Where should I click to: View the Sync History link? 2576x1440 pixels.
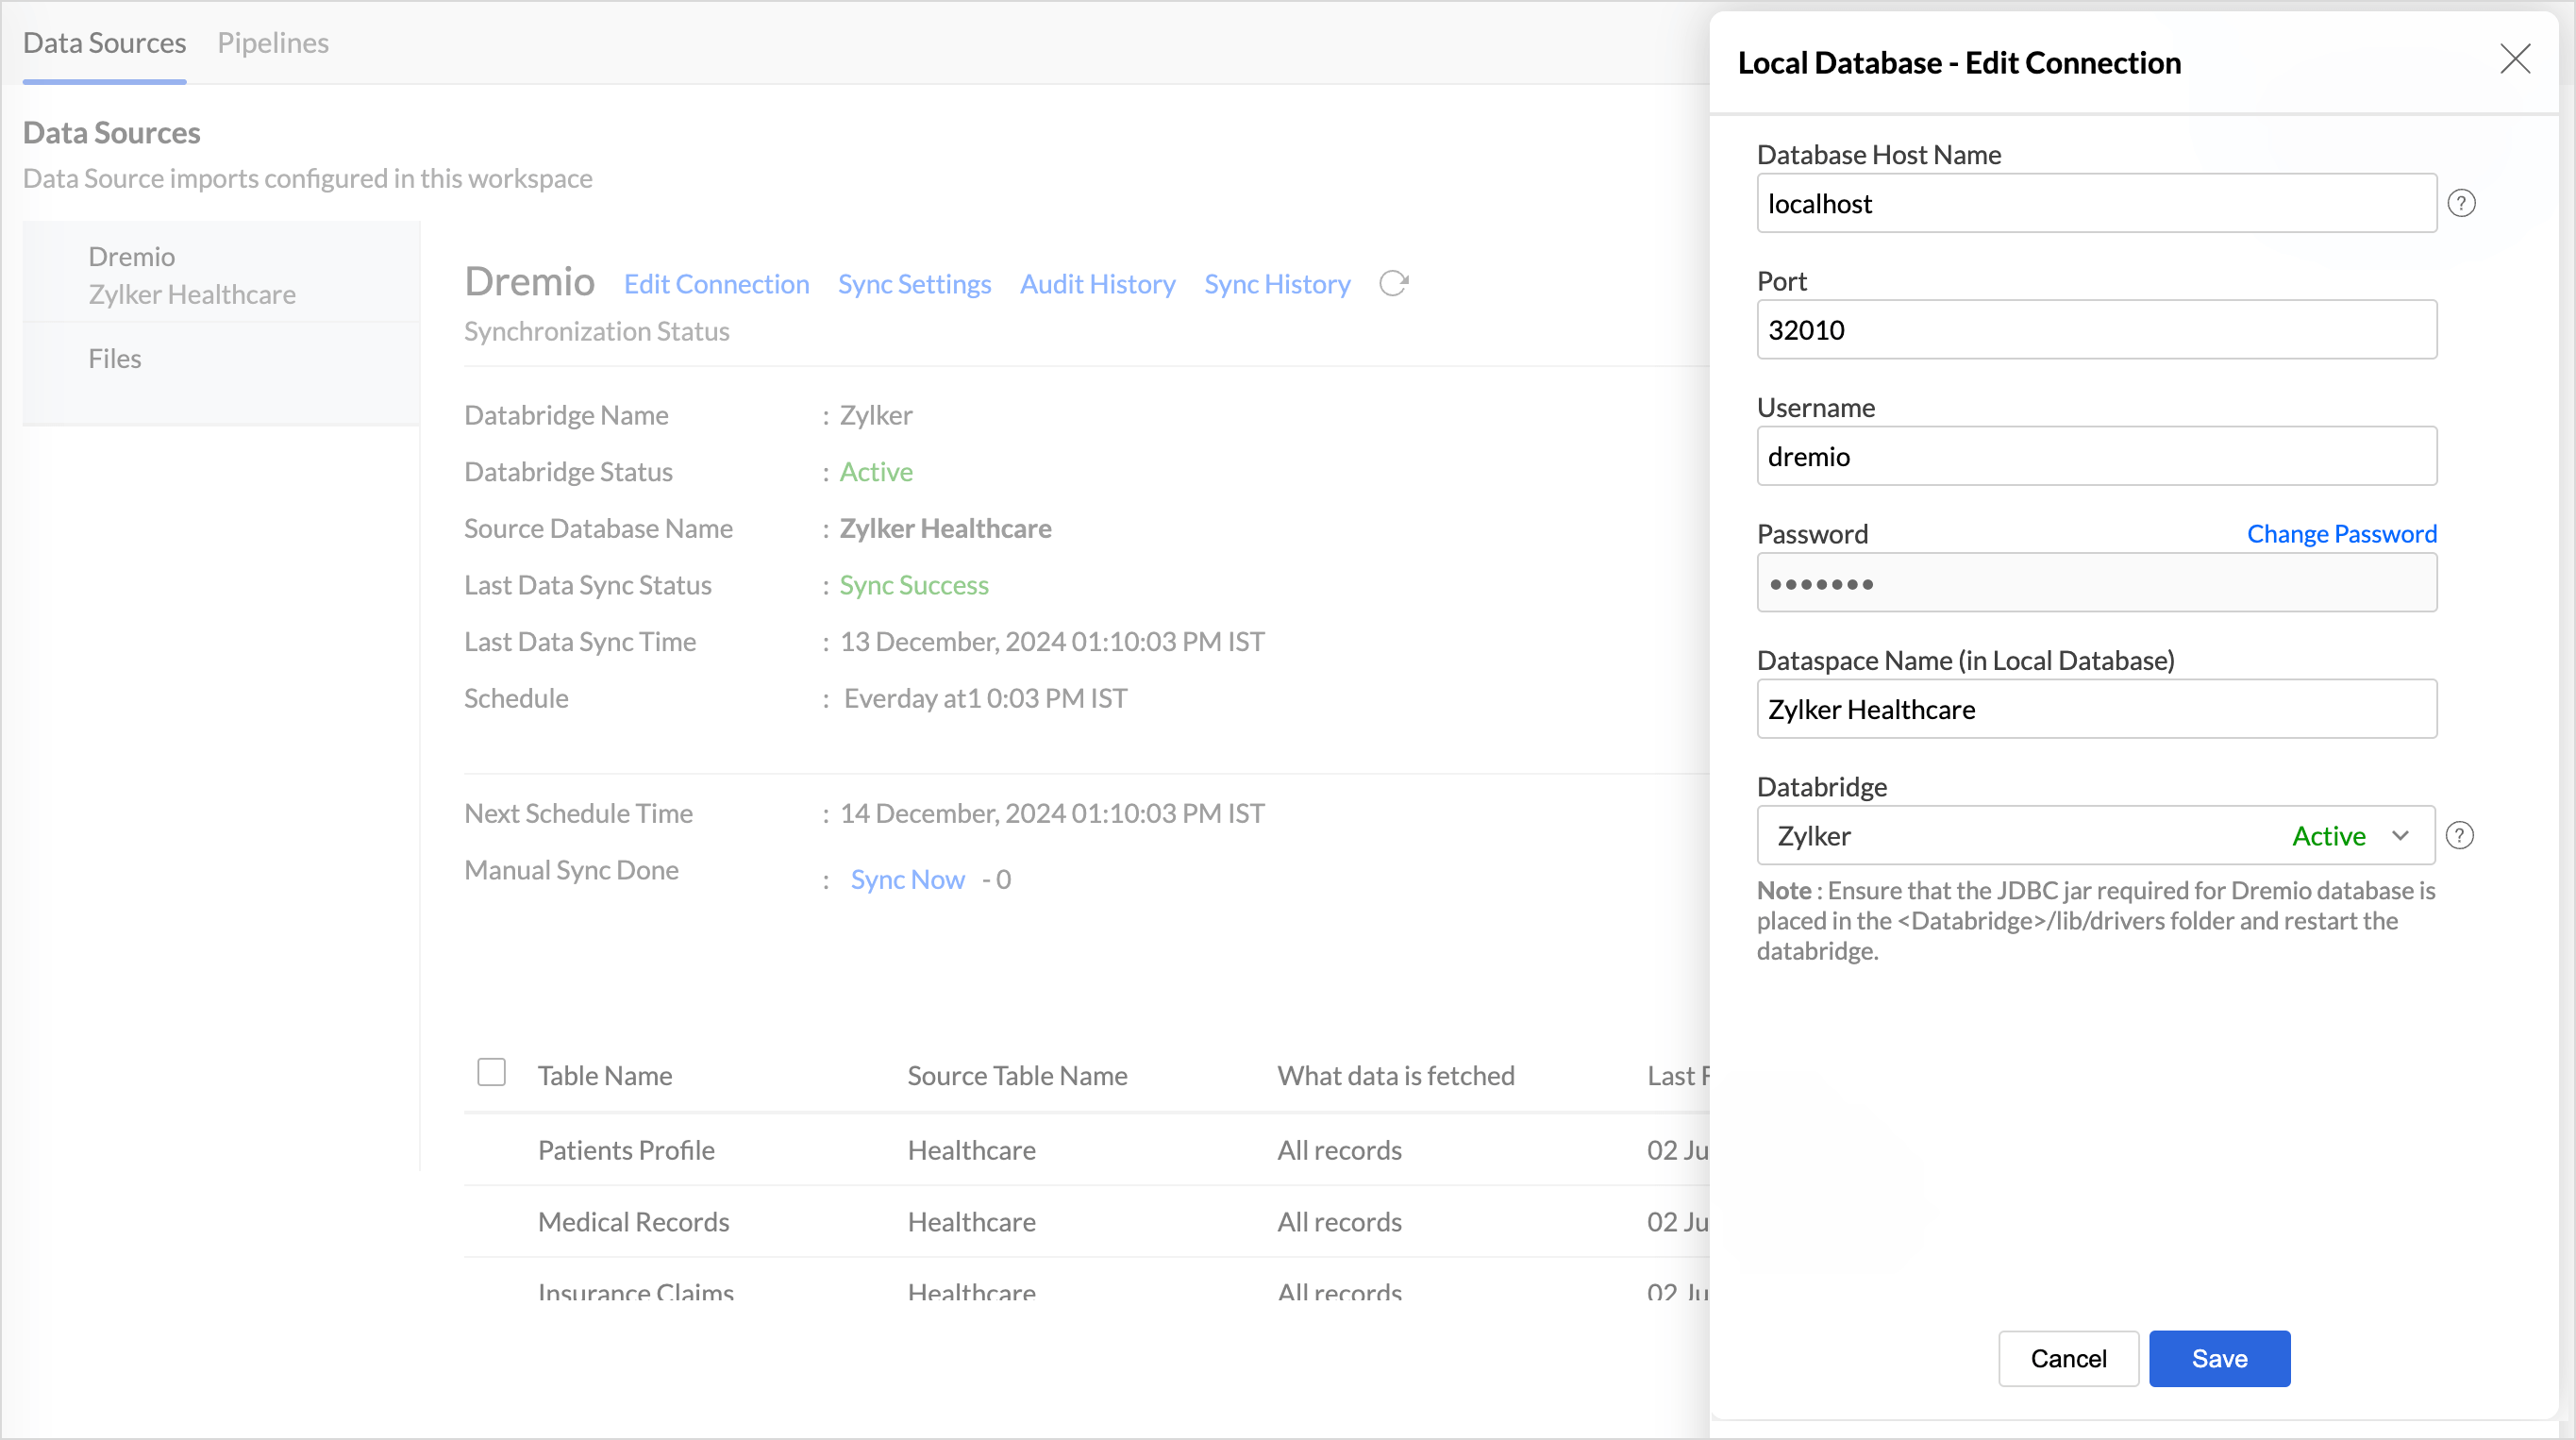coord(1276,284)
